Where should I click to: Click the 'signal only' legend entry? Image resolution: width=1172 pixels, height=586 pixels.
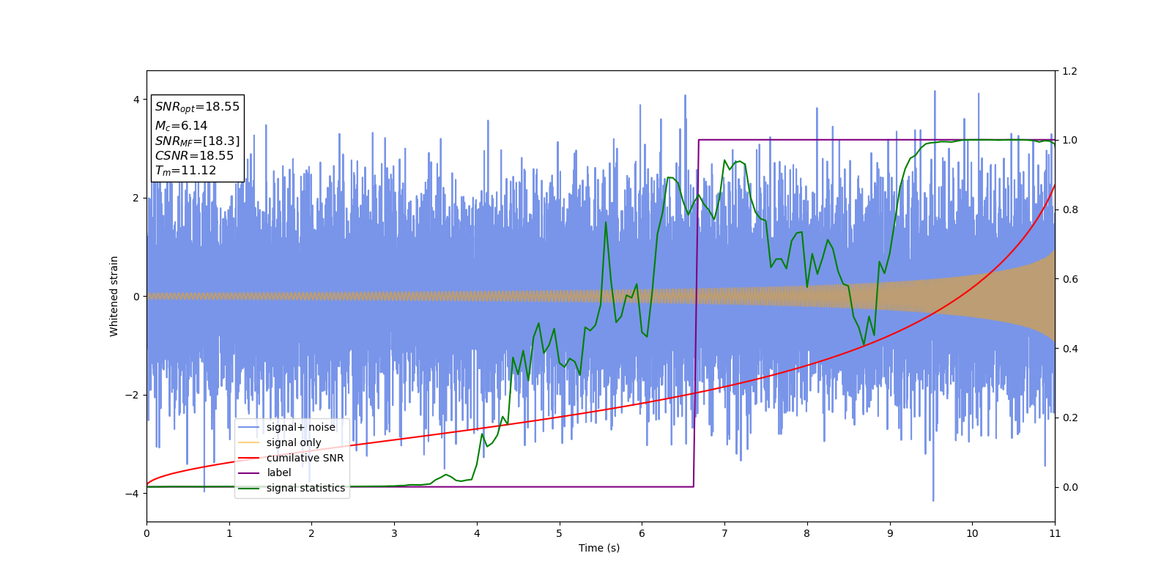coord(294,442)
